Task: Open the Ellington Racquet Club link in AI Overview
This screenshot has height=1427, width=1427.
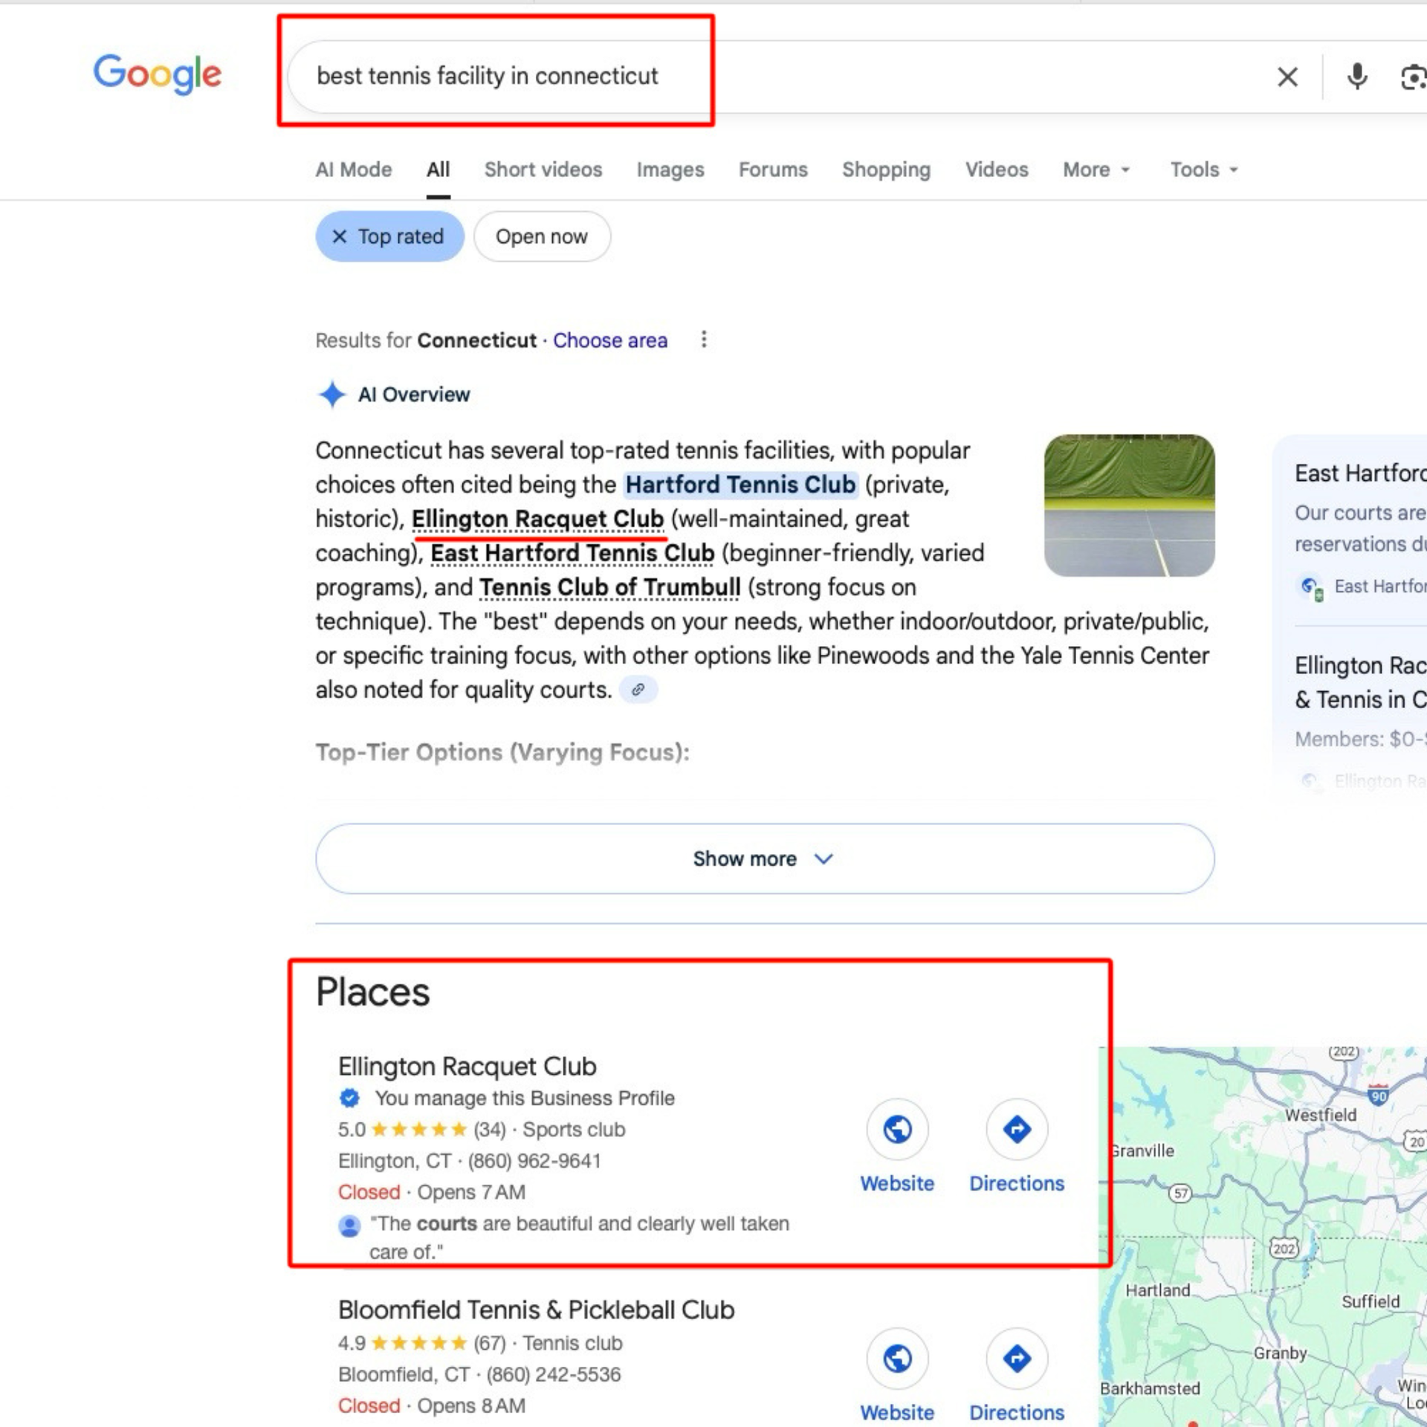Action: point(537,519)
